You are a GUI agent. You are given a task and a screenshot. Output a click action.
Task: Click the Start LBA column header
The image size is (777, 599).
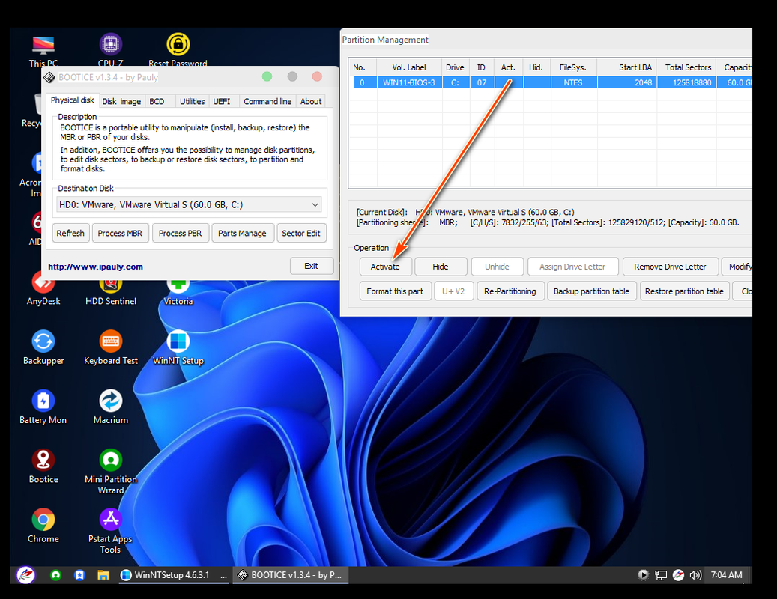[x=627, y=67]
